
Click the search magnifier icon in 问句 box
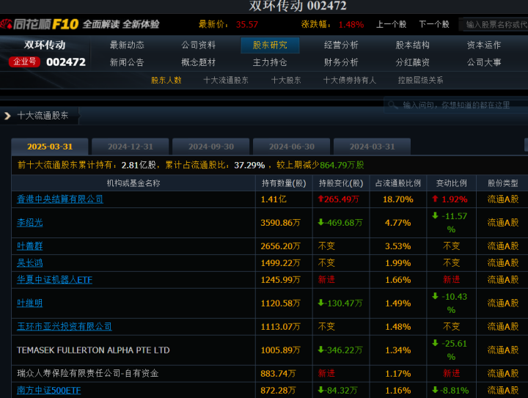pyautogui.click(x=392, y=105)
